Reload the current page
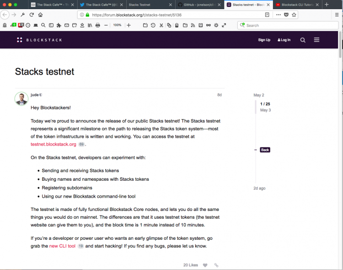This screenshot has height=270, width=343. click(x=32, y=15)
